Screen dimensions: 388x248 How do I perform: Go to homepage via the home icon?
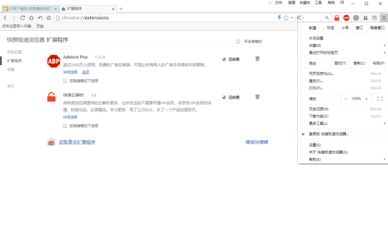pos(31,18)
